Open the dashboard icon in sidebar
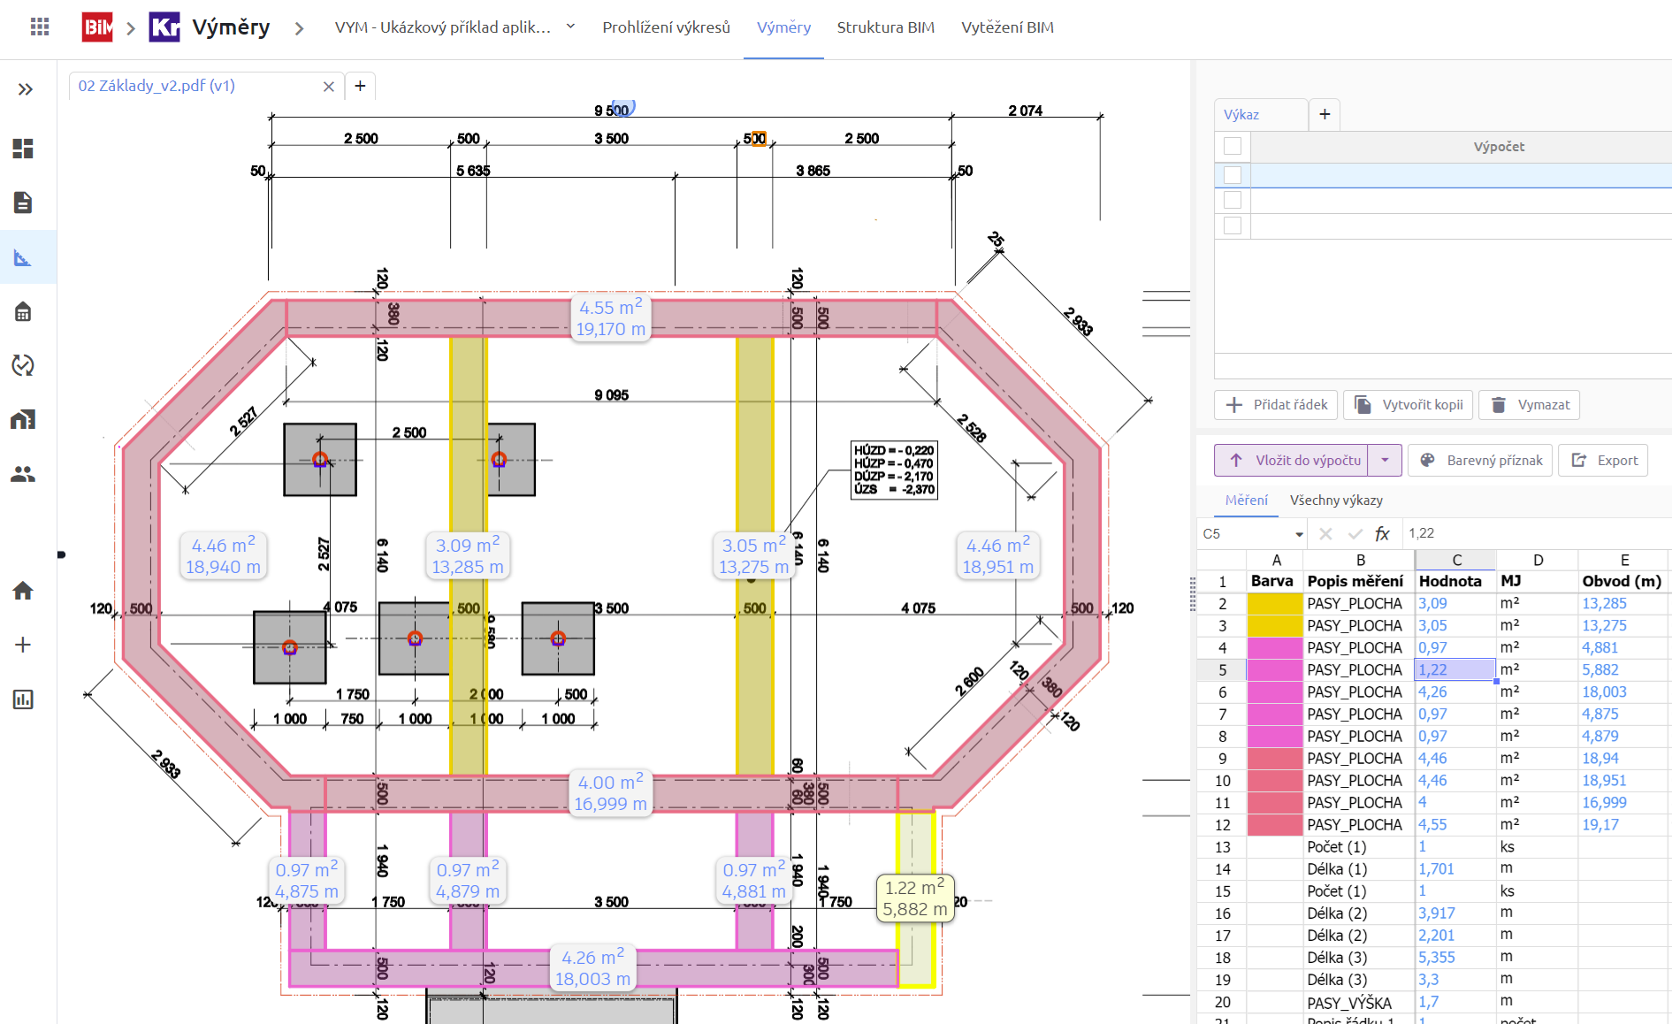Image resolution: width=1672 pixels, height=1024 pixels. tap(23, 149)
